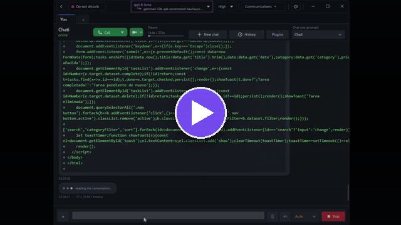Close the chat window
401x225 pixels.
coord(342,6)
